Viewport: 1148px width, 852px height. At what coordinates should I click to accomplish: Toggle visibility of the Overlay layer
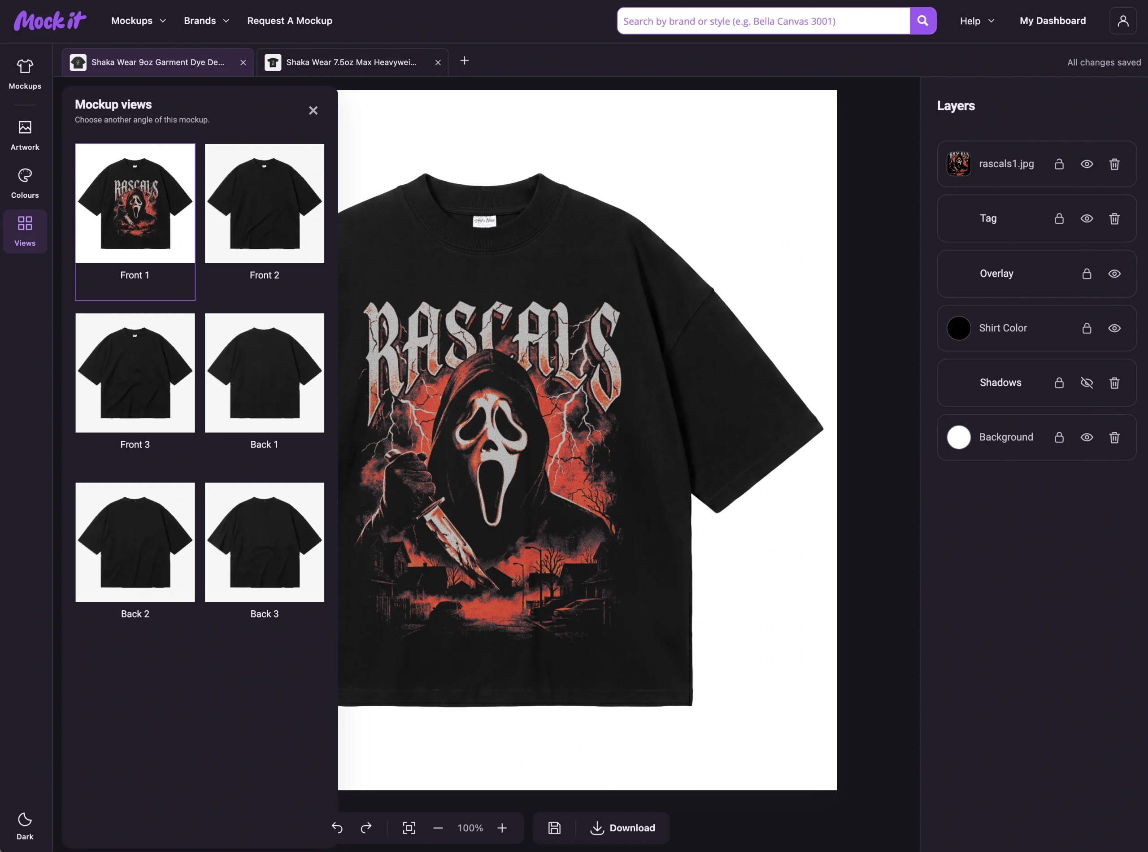[1114, 274]
